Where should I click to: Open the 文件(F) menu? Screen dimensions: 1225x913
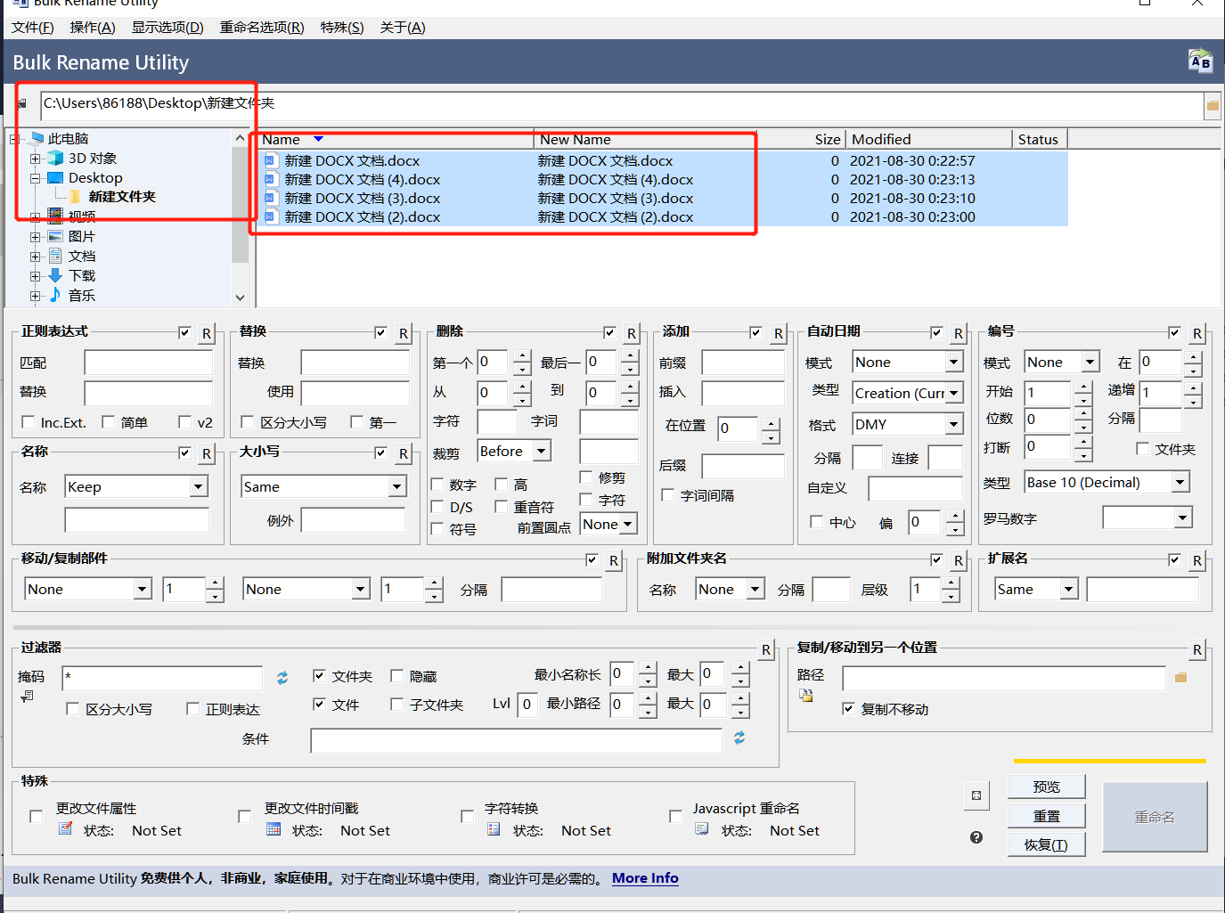point(33,28)
